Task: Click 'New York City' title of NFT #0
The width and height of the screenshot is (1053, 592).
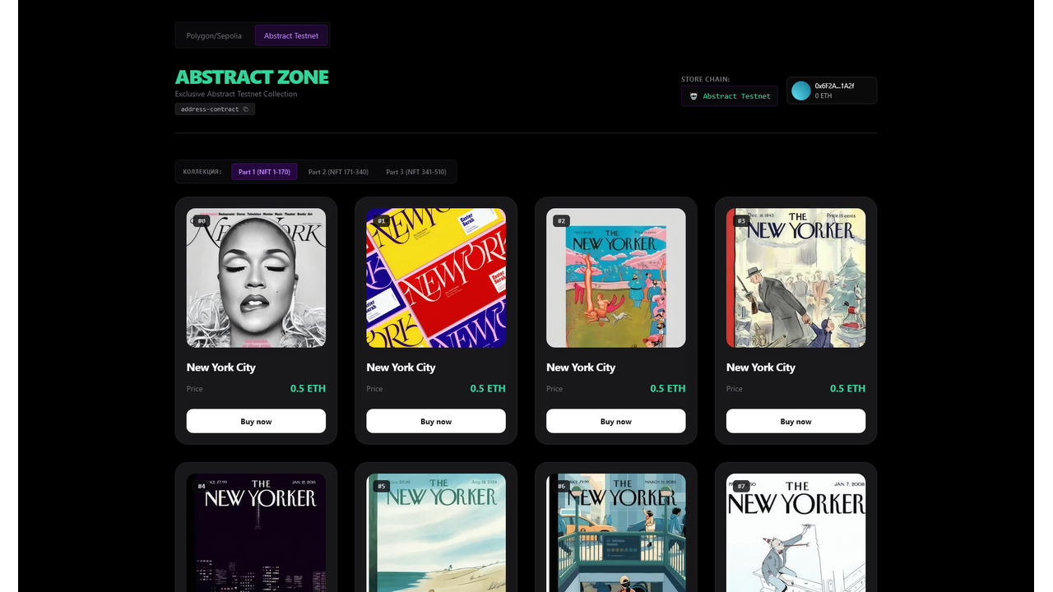Action: click(221, 368)
